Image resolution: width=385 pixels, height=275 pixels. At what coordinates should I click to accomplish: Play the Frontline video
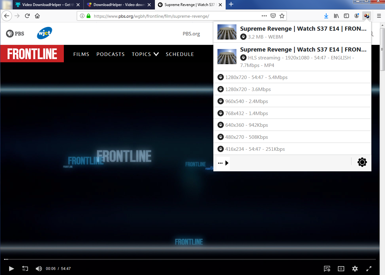pyautogui.click(x=11, y=269)
